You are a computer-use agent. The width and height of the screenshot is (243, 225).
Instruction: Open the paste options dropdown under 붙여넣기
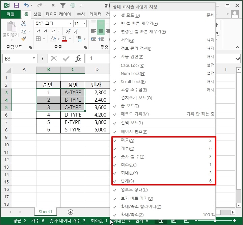(11, 40)
